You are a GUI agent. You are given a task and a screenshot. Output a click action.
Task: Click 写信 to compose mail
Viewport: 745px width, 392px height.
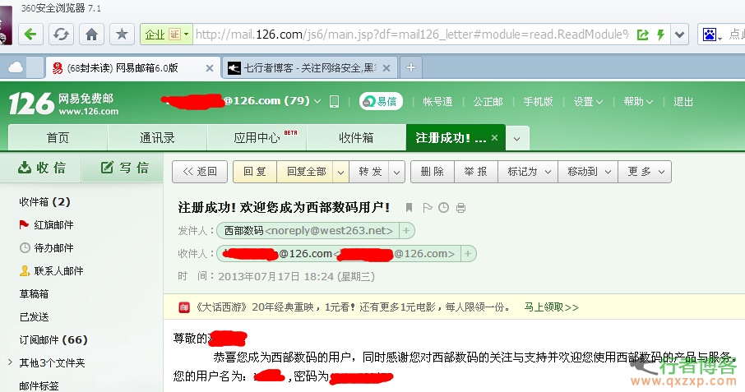[x=124, y=168]
